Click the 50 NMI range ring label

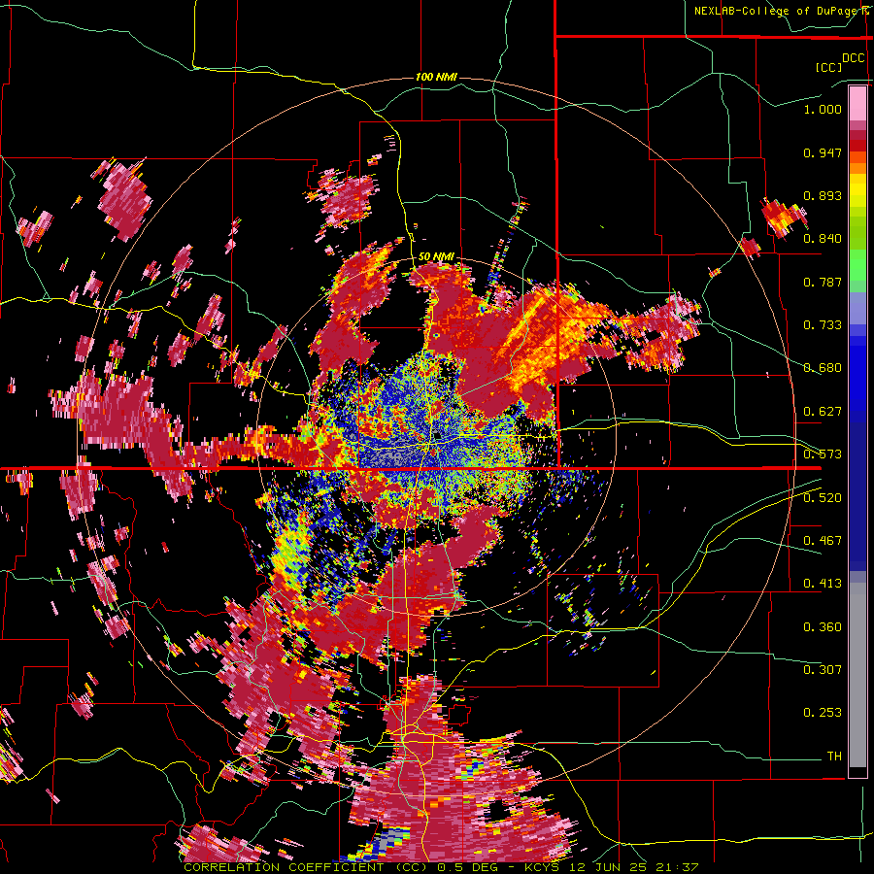click(x=436, y=256)
